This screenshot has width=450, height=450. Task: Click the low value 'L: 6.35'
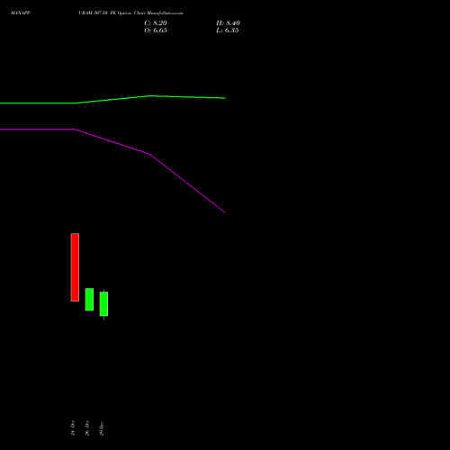228,31
